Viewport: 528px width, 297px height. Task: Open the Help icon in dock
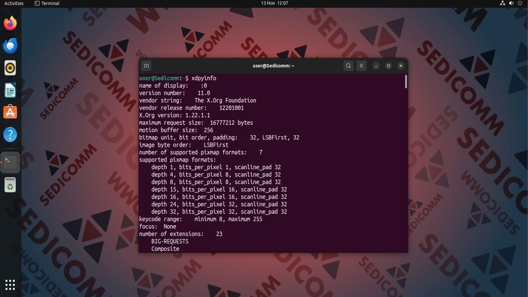(x=10, y=134)
